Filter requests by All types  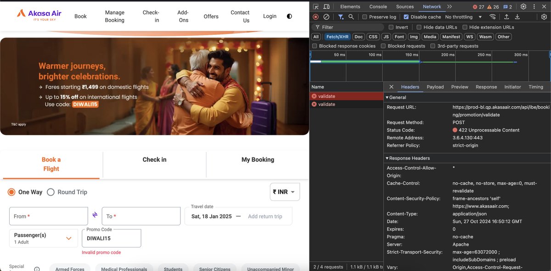tap(316, 37)
